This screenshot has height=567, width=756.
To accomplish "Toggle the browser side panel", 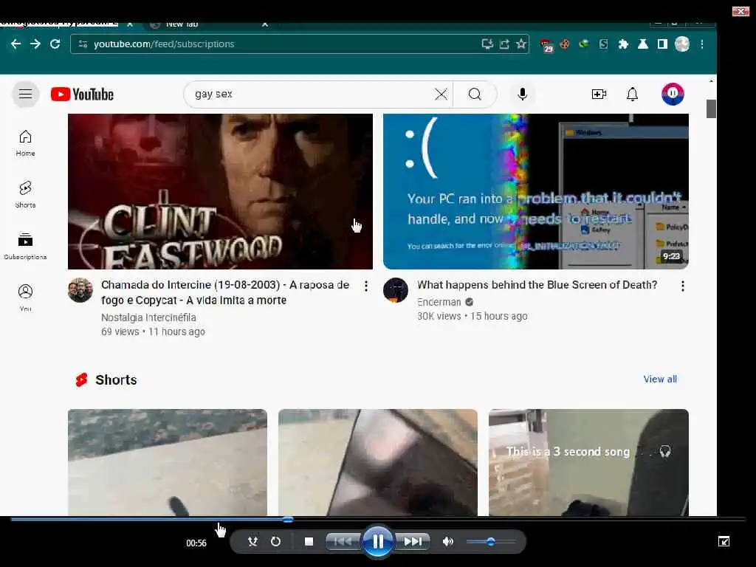I will pyautogui.click(x=662, y=44).
